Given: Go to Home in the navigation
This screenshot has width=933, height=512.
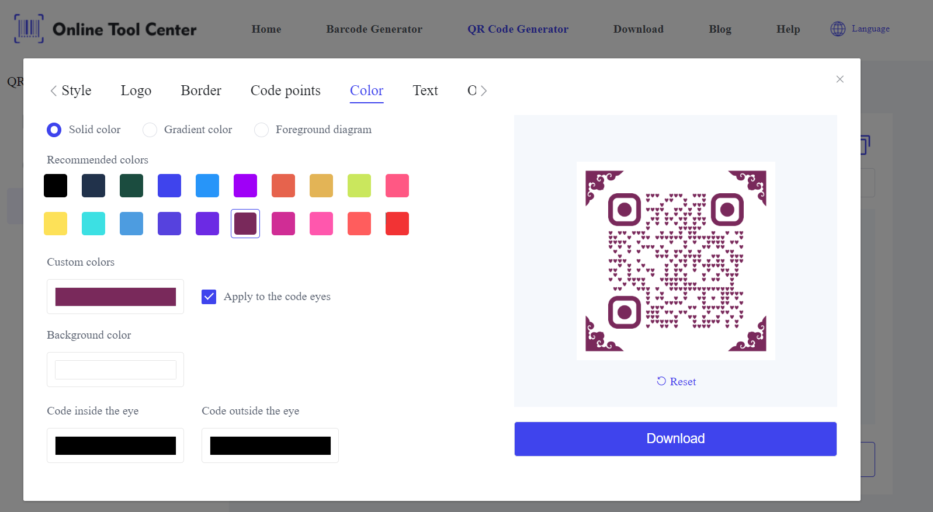Looking at the screenshot, I should pyautogui.click(x=266, y=29).
